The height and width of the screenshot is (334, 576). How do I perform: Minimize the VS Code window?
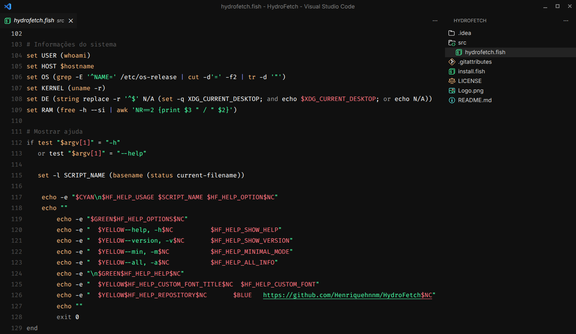point(545,7)
